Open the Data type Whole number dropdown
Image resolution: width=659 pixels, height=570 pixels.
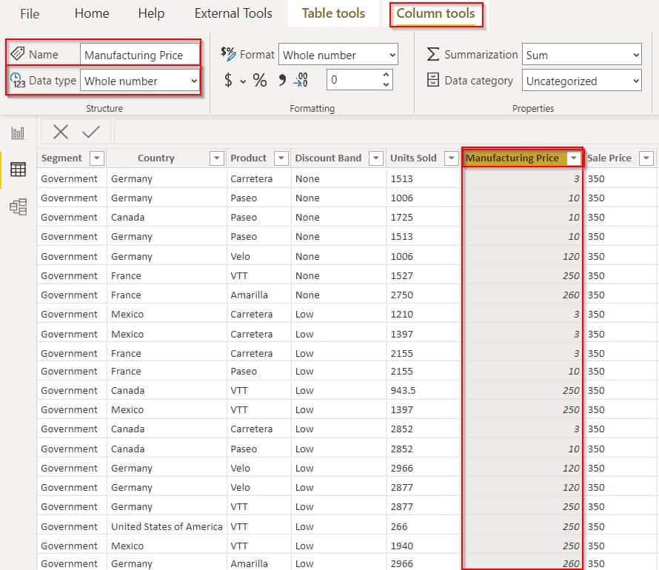coord(141,81)
